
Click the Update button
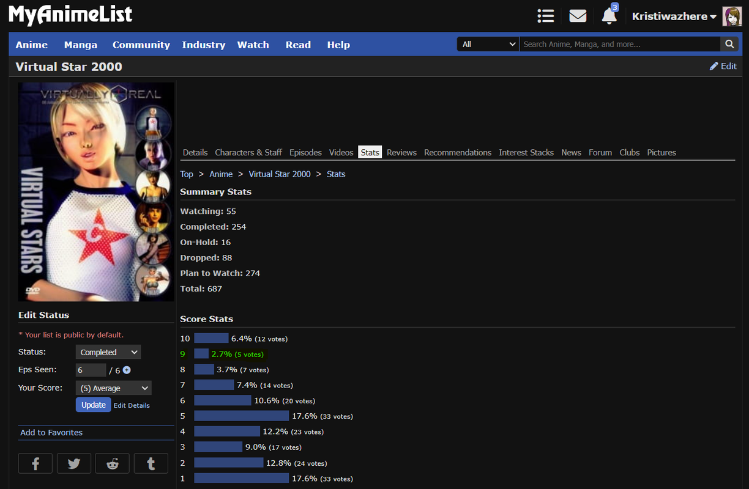click(94, 405)
